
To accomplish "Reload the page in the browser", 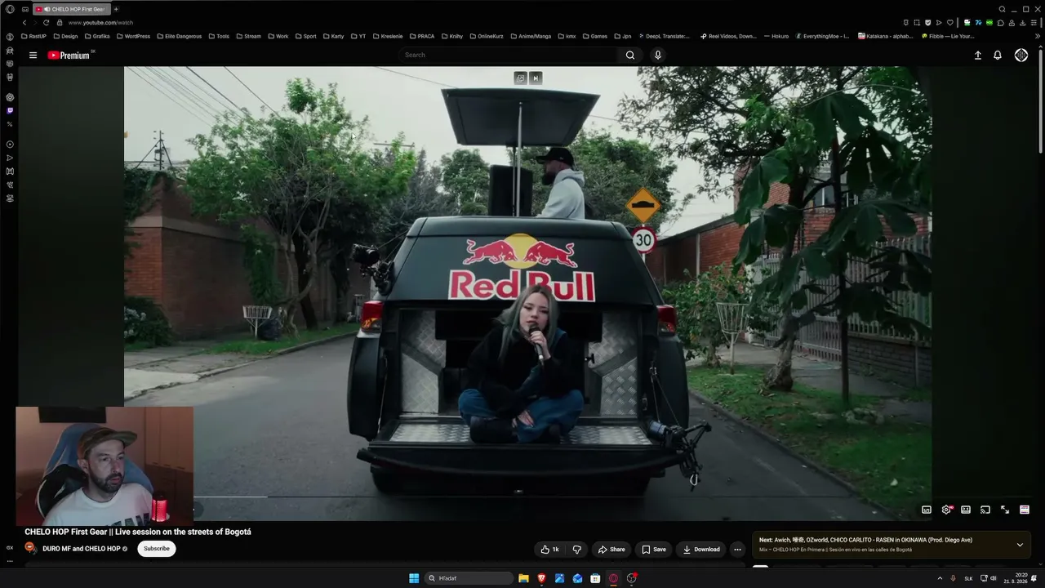I will pos(46,23).
